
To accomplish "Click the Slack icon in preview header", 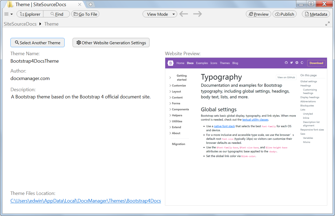I will coord(297,63).
